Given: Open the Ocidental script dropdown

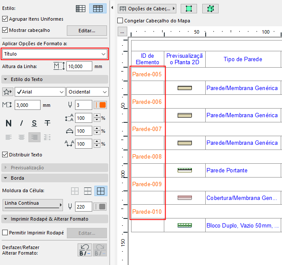Looking at the screenshot, I should click(x=88, y=92).
